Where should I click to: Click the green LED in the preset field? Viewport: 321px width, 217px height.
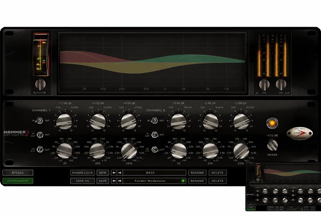click(183, 181)
